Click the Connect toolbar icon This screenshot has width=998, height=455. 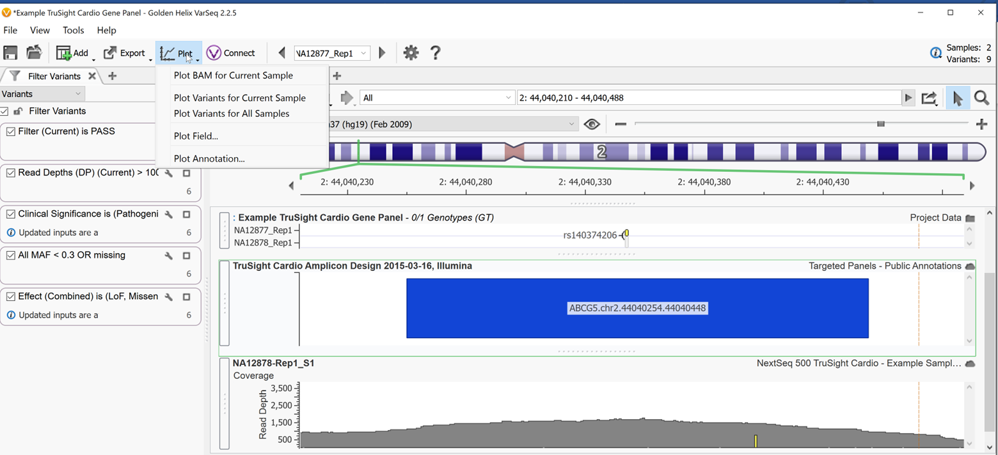pyautogui.click(x=231, y=52)
